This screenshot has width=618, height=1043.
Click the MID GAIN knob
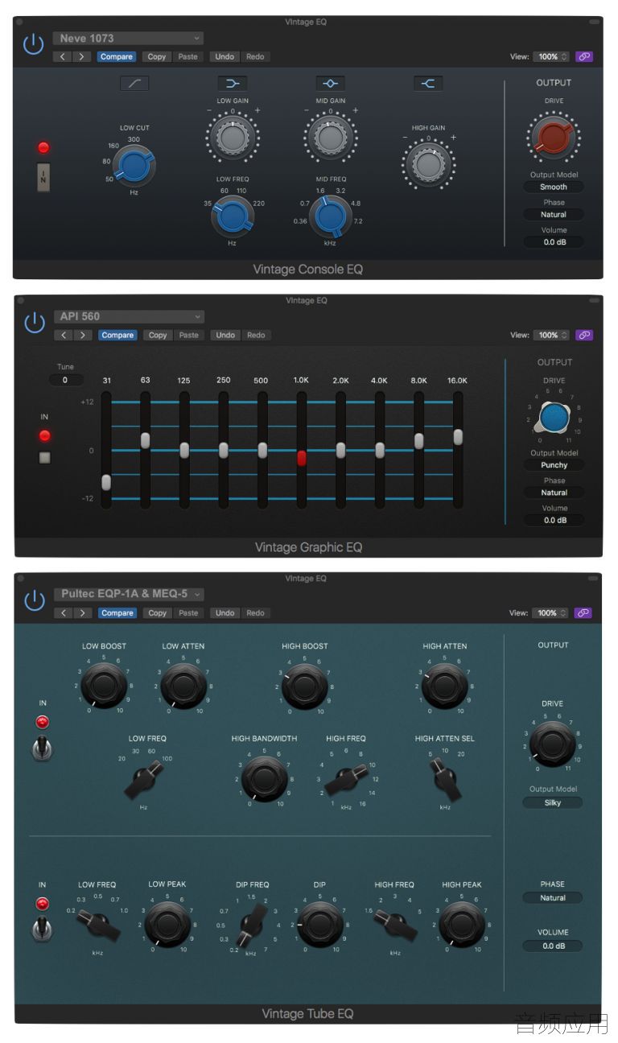pos(330,138)
